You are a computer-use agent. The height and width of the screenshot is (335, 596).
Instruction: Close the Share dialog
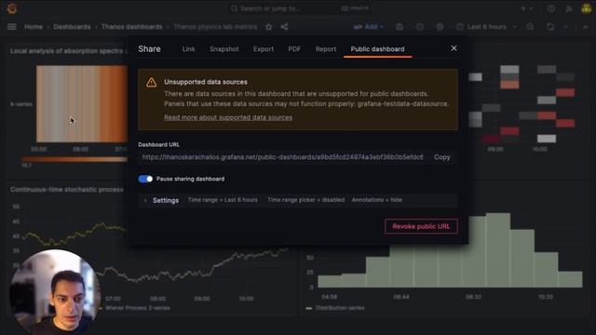pyautogui.click(x=454, y=48)
